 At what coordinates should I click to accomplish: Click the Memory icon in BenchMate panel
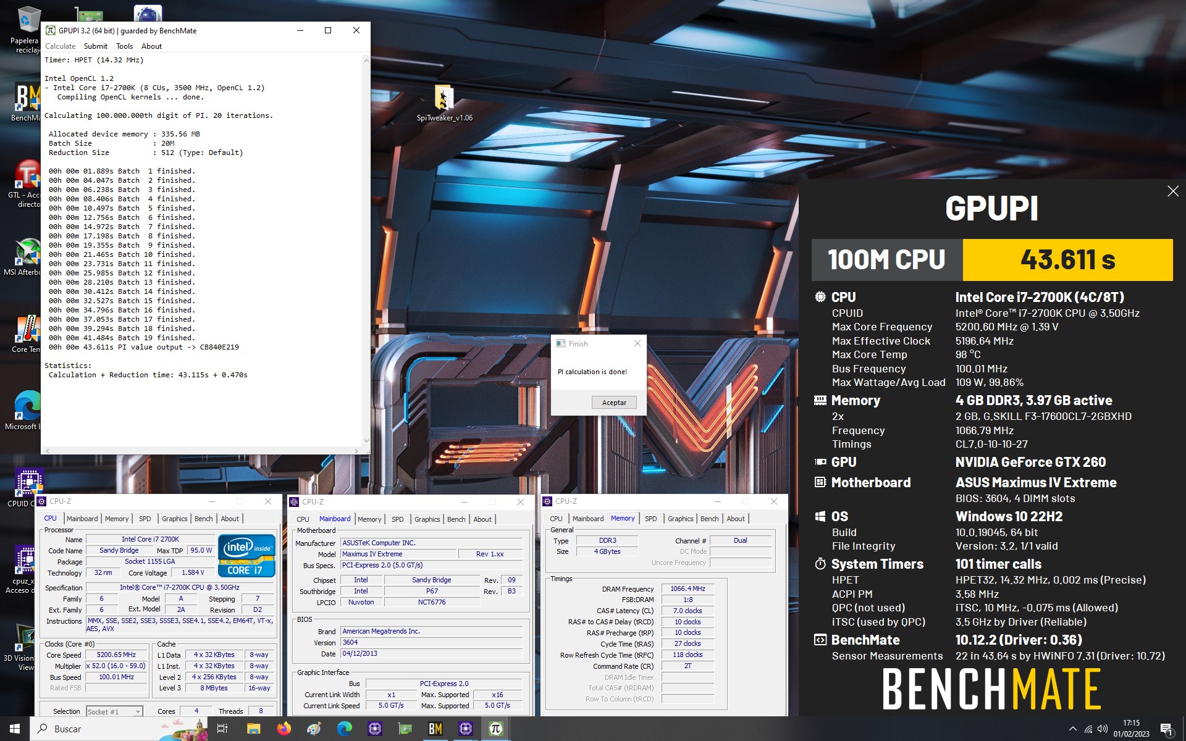(x=820, y=400)
